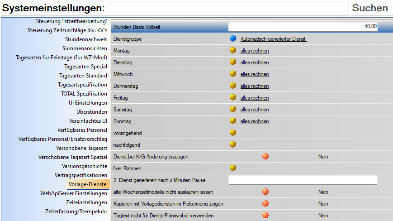
Task: Click the '2. Dienst generieren' minutes input field
Action: point(303,180)
